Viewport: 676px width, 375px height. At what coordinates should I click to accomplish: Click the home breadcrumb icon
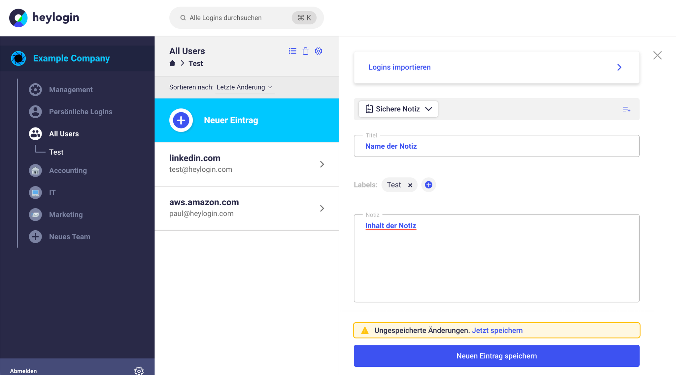pyautogui.click(x=172, y=63)
